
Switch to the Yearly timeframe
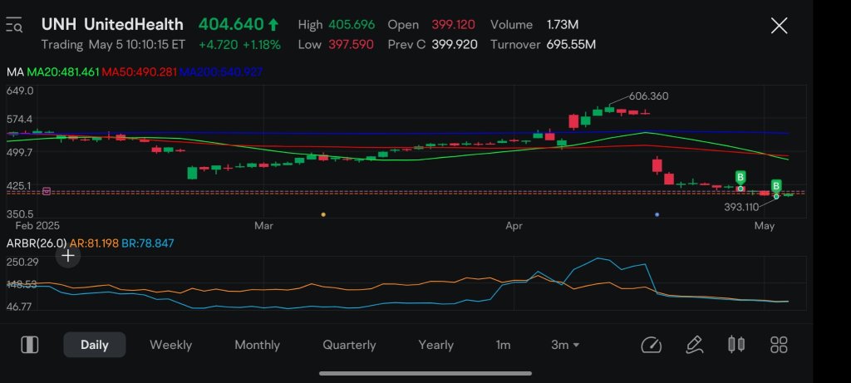point(435,345)
